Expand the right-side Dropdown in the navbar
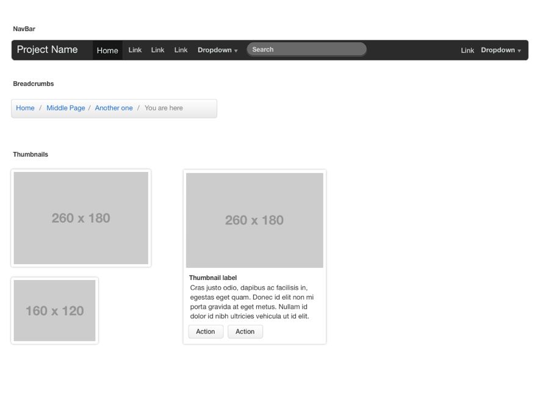 498,50
